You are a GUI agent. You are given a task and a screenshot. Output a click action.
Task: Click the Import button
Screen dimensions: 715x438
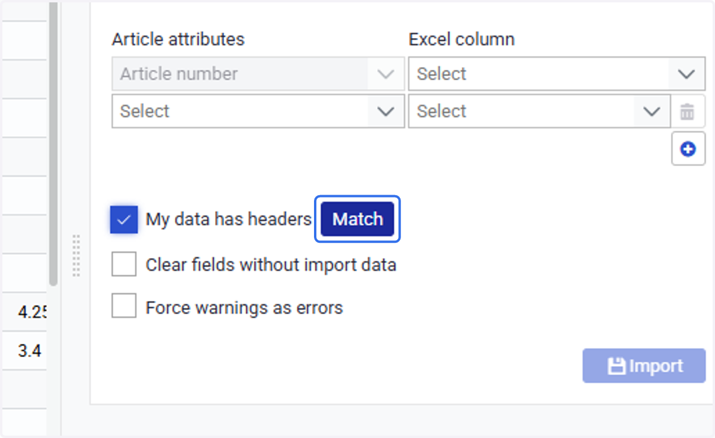tap(644, 365)
